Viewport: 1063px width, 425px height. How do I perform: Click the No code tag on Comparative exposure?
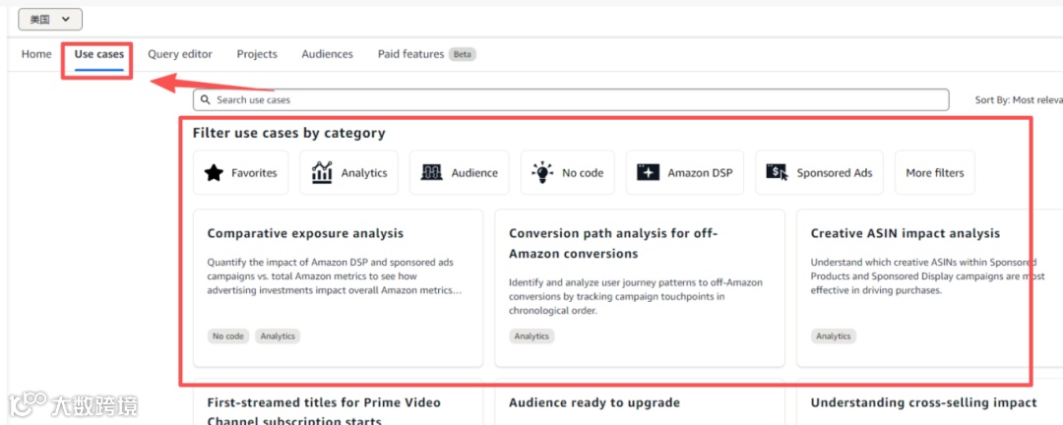coord(227,336)
